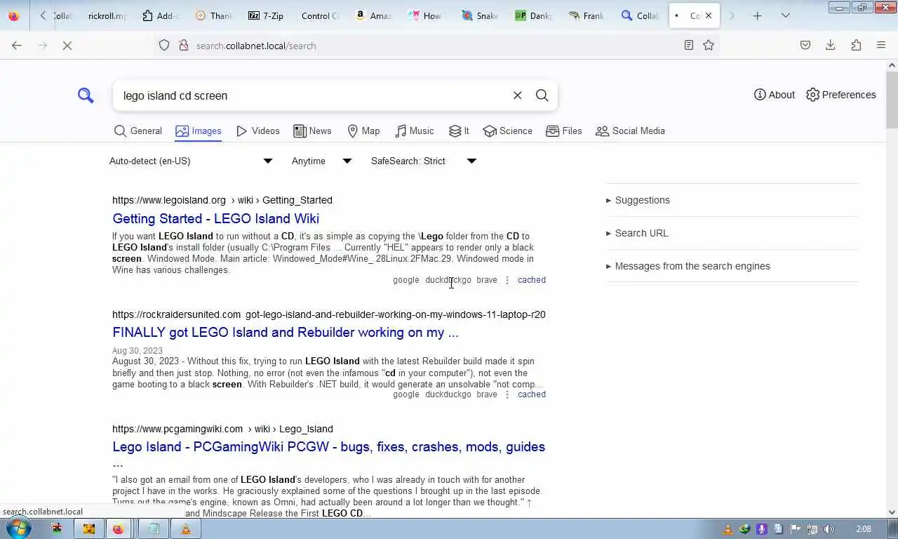The height and width of the screenshot is (539, 898).
Task: Switch to the Videos search tab
Action: [258, 131]
